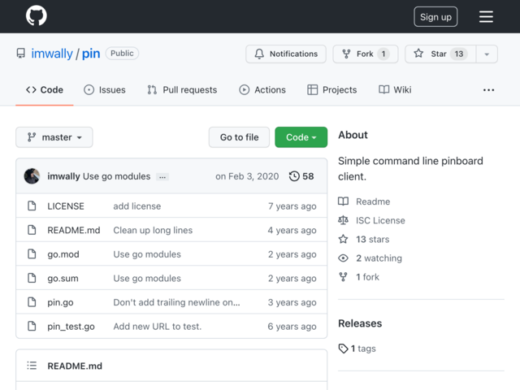520x390 pixels.
Task: Open the Wiki tab
Action: pos(395,90)
